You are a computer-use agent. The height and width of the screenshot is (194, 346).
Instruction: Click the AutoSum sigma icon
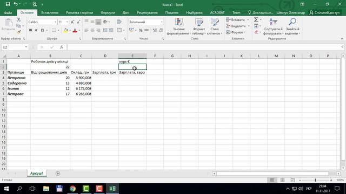click(x=256, y=20)
